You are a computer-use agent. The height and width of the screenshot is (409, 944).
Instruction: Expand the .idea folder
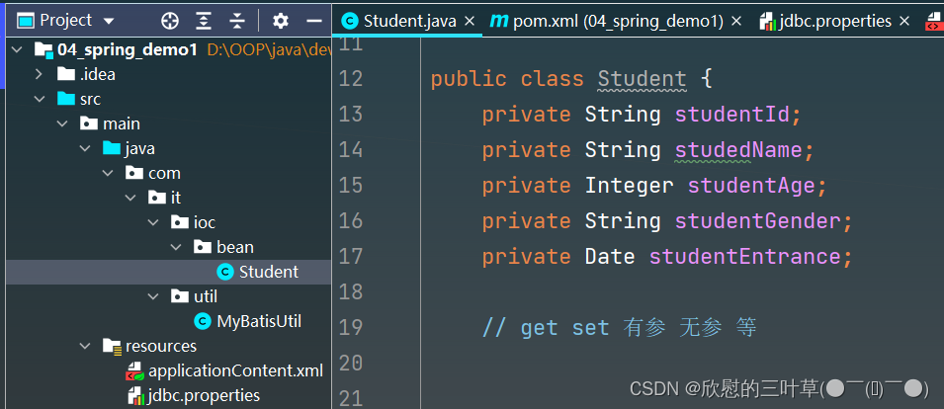pos(39,74)
